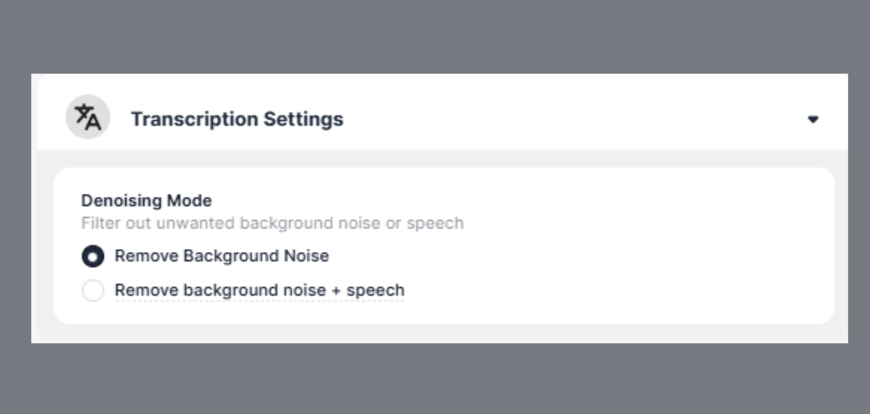The width and height of the screenshot is (870, 414).
Task: Toggle the Transcription Settings panel closed
Action: point(814,119)
